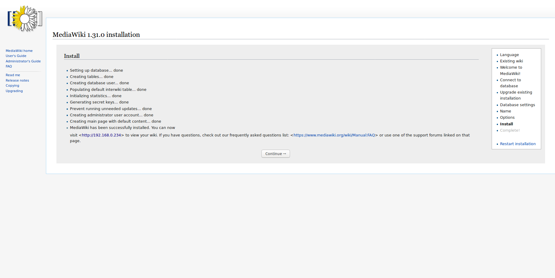Click 'Creating tables... done' line
This screenshot has height=278, width=555.
coord(92,77)
